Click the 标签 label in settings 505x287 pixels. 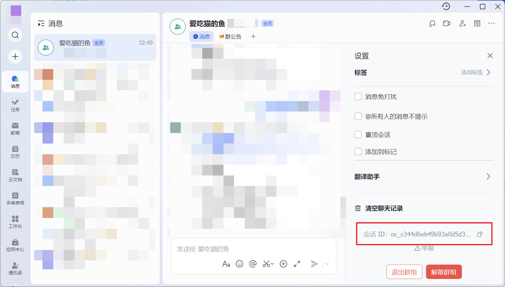click(361, 73)
